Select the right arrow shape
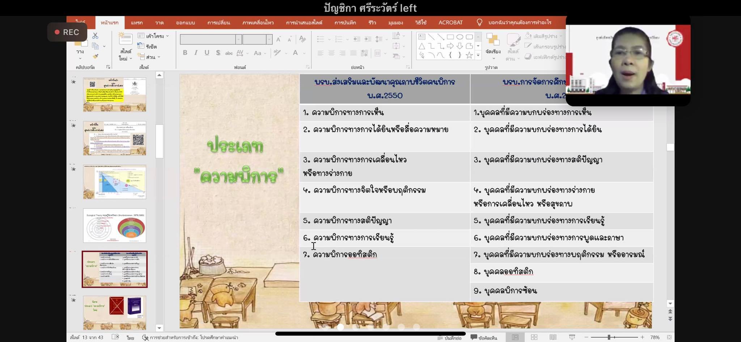The width and height of the screenshot is (741, 342). 450,46
